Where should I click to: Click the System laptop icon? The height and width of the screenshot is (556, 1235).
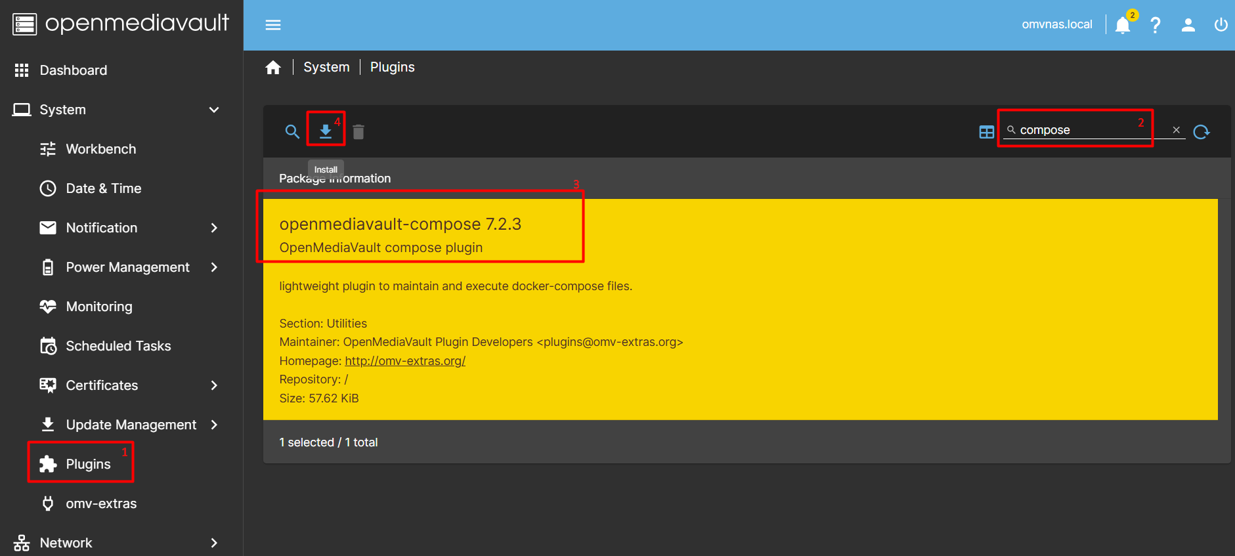coord(22,110)
